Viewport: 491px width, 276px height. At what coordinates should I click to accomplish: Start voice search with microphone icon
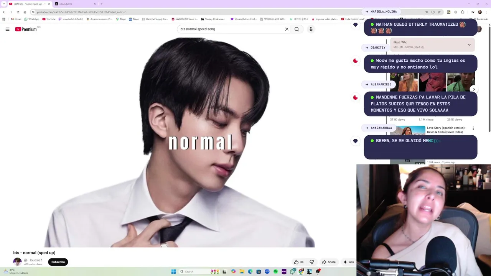click(x=311, y=29)
